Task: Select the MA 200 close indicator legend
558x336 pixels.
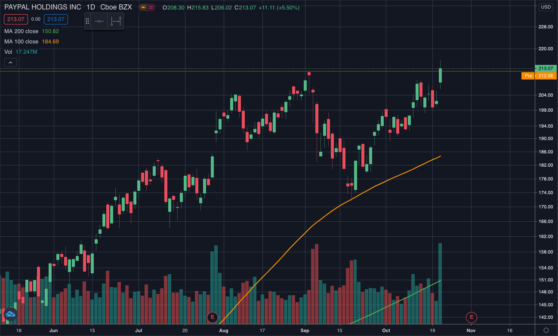Action: pos(21,31)
